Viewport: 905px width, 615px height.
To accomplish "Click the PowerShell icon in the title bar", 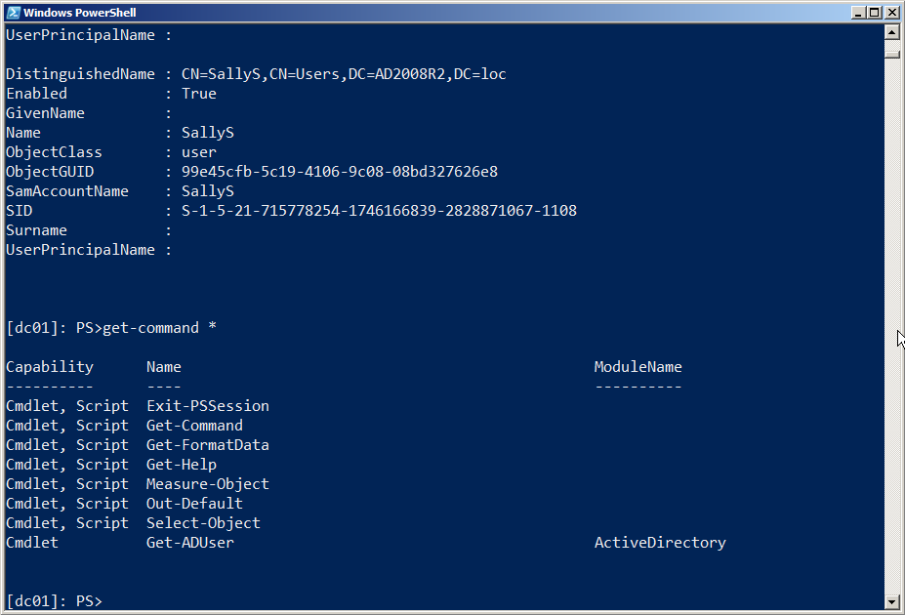I will (13, 13).
